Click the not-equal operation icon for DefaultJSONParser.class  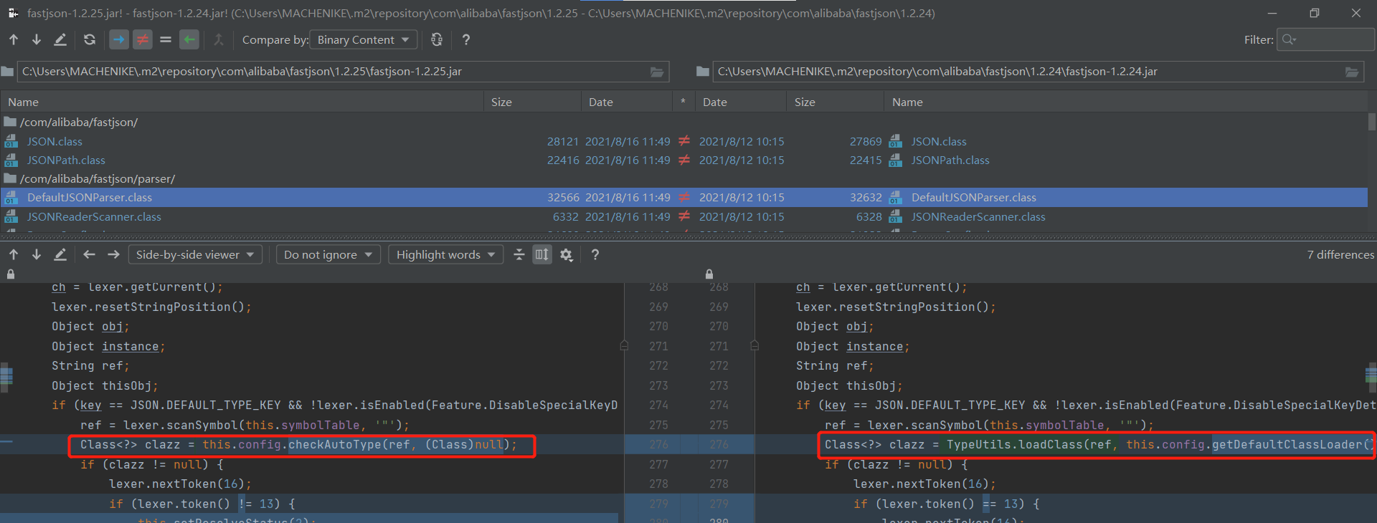684,197
